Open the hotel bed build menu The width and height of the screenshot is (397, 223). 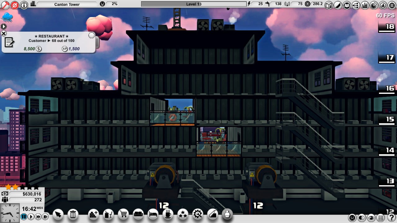tap(153, 214)
